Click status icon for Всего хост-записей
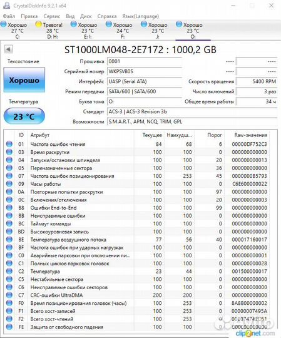281x338 pixels. [x=9, y=311]
